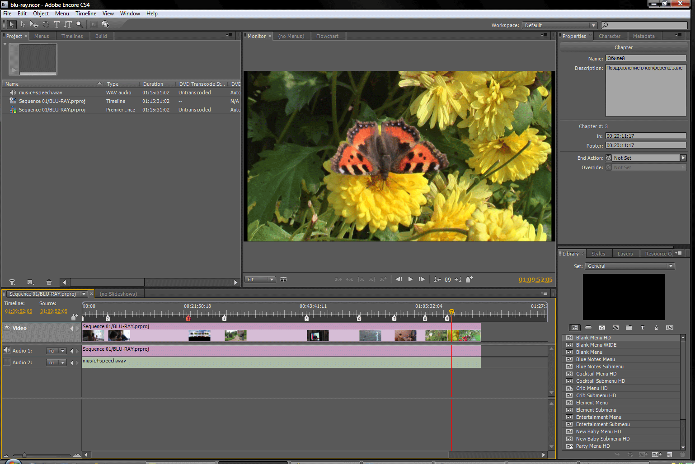Image resolution: width=695 pixels, height=464 pixels.
Task: Enable the Audio 2 track checkbox
Action: (6, 362)
